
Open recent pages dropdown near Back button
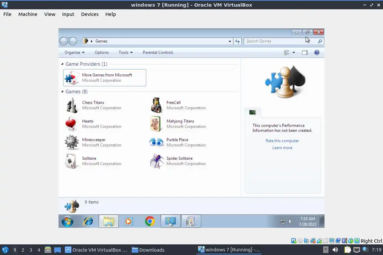pos(79,41)
